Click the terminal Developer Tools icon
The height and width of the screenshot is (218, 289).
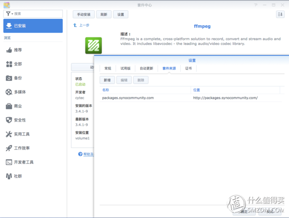9,162
